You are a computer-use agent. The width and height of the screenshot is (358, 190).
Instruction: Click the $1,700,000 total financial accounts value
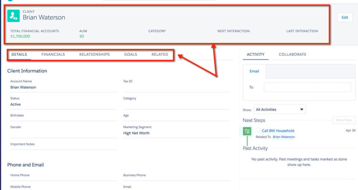(20, 36)
